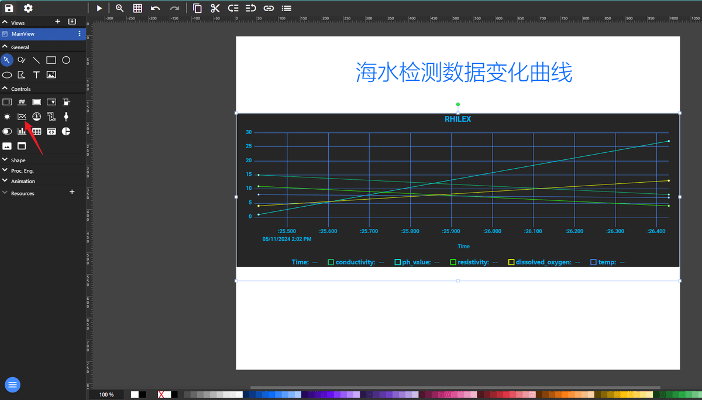
Task: Pick the table control
Action: 36,131
